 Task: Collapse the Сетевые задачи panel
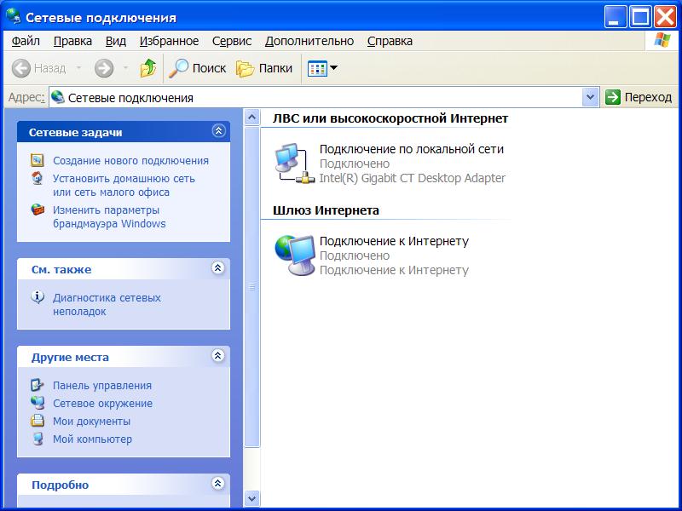(x=218, y=131)
